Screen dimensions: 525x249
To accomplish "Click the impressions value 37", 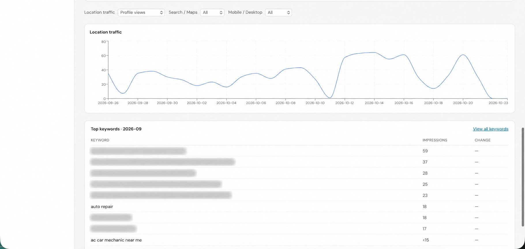I will [x=425, y=162].
